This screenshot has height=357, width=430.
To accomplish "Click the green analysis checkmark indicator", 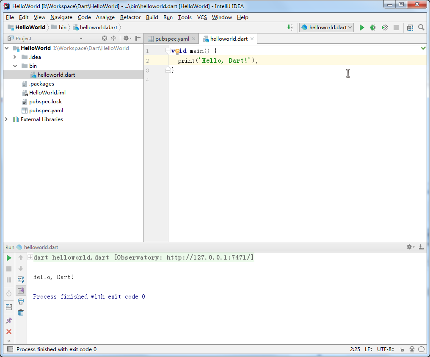I will coord(423,48).
